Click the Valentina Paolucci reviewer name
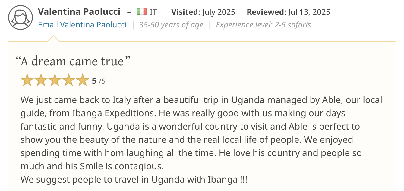Image resolution: width=404 pixels, height=191 pixels. tap(79, 12)
